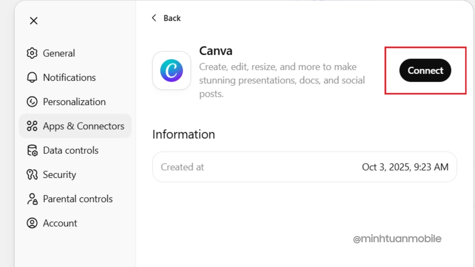Open the General settings tab

point(59,53)
